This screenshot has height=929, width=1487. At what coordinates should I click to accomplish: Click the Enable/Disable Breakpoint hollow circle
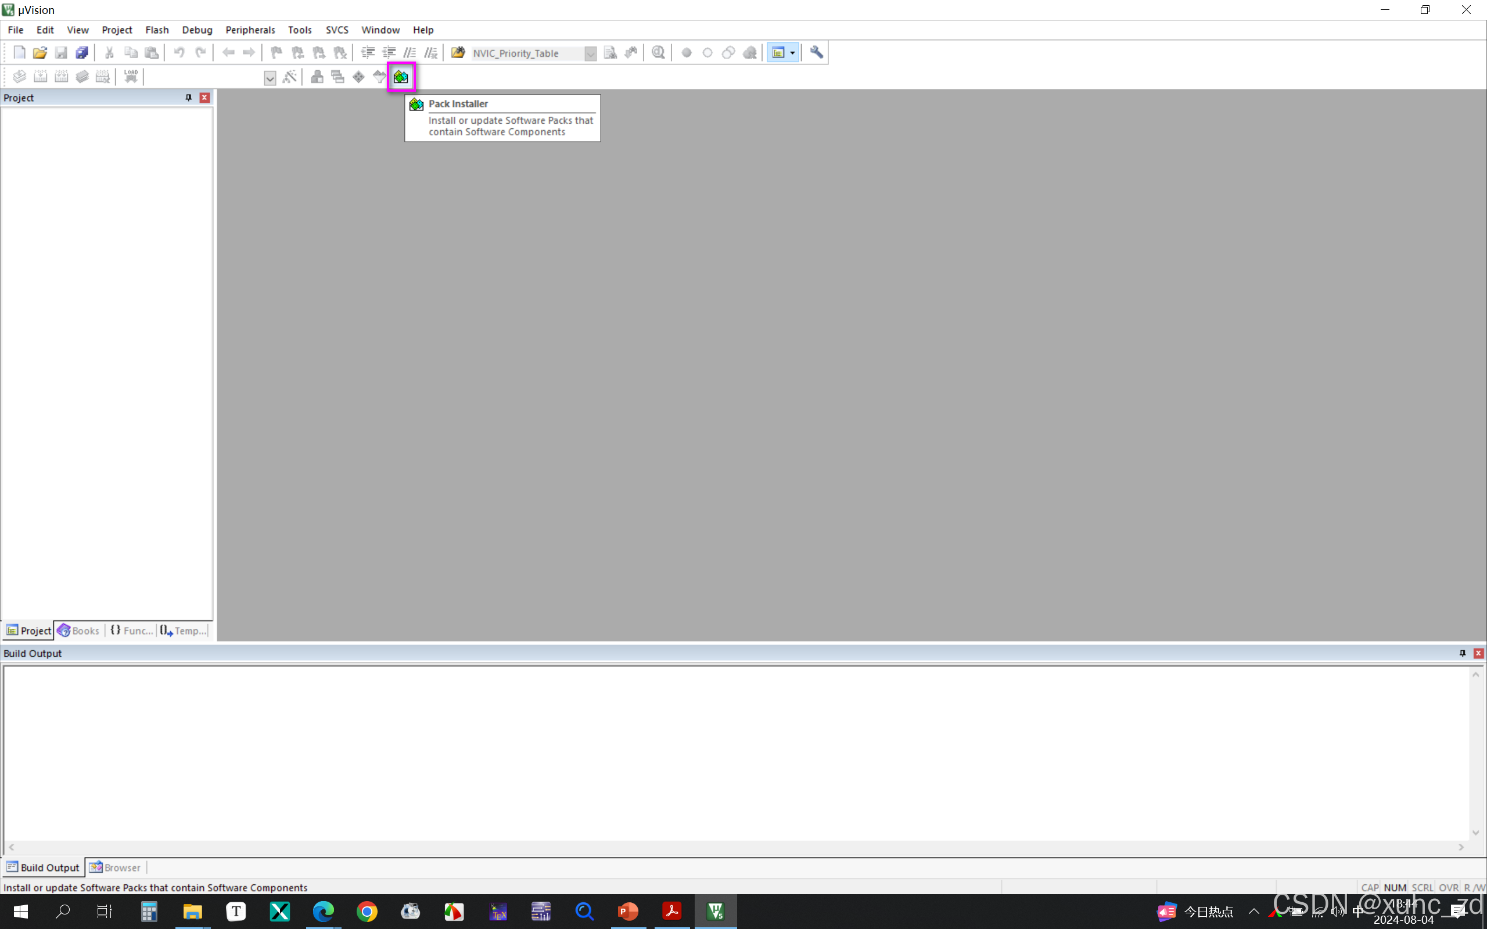707,53
